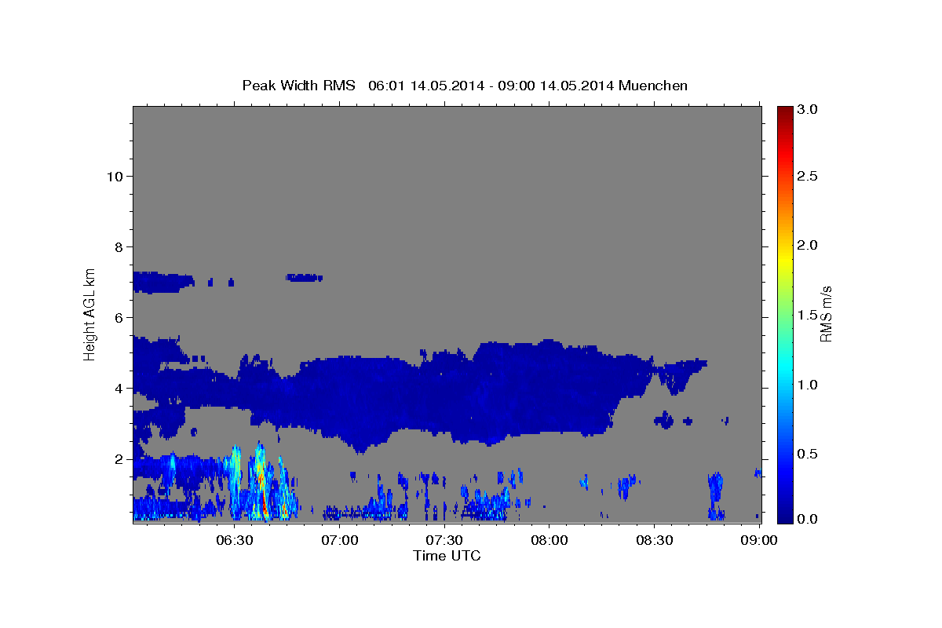This screenshot has height=628, width=942.
Task: Click the 07:30 time tick label
Action: 445,540
